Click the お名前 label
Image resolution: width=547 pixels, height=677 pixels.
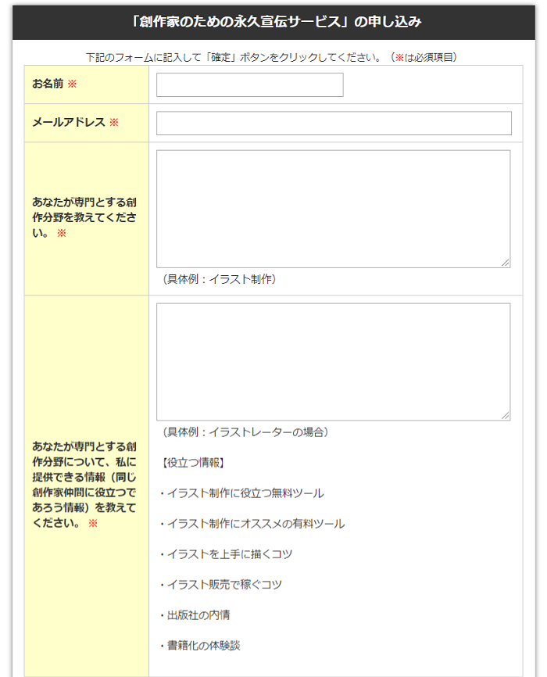click(48, 84)
